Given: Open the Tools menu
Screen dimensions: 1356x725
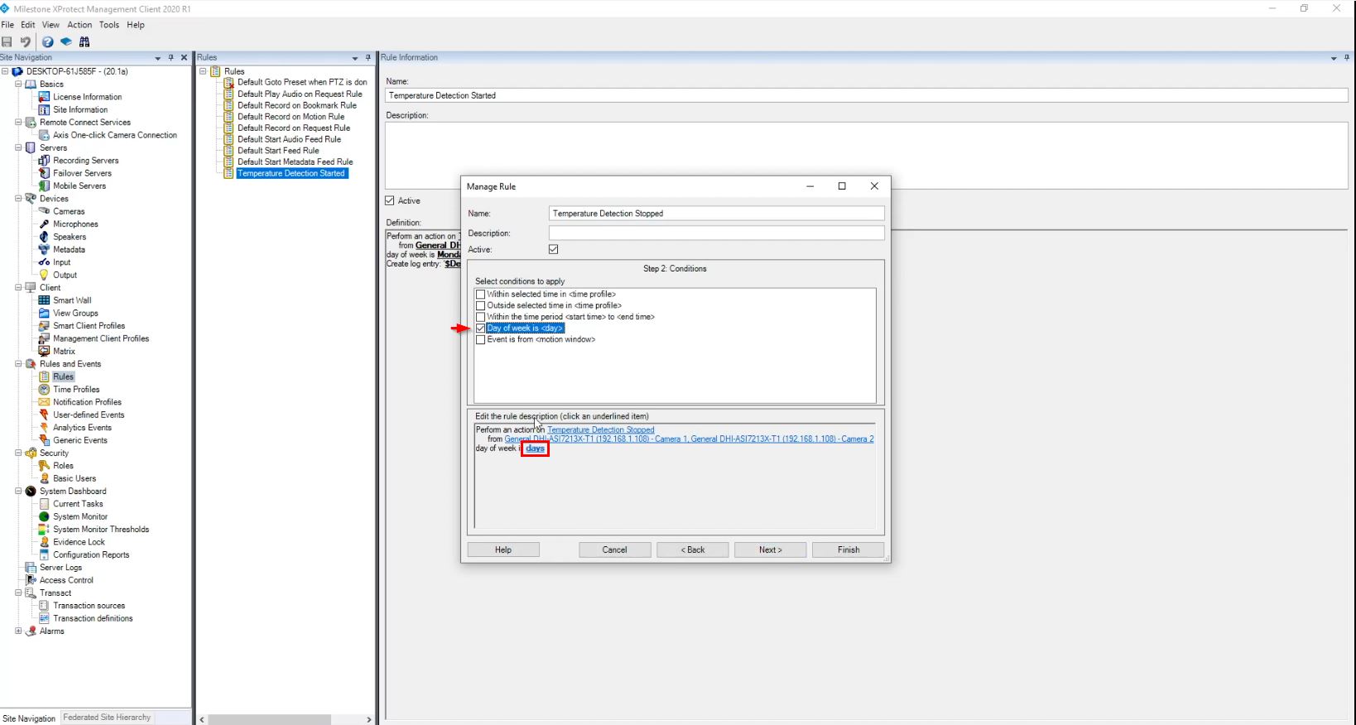Looking at the screenshot, I should [x=109, y=25].
